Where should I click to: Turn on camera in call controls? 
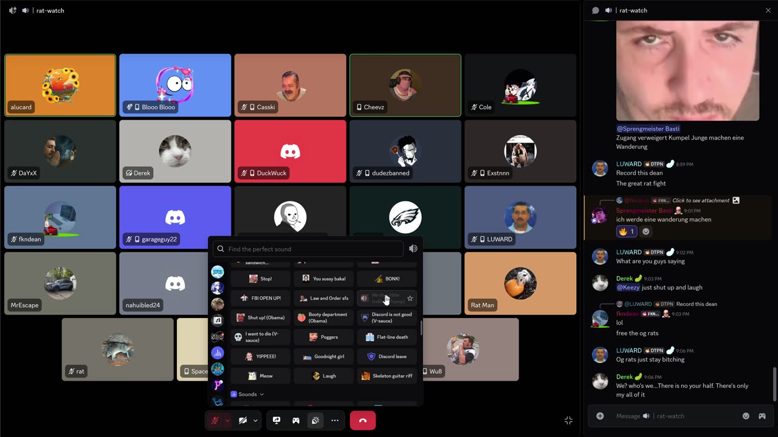(x=243, y=420)
